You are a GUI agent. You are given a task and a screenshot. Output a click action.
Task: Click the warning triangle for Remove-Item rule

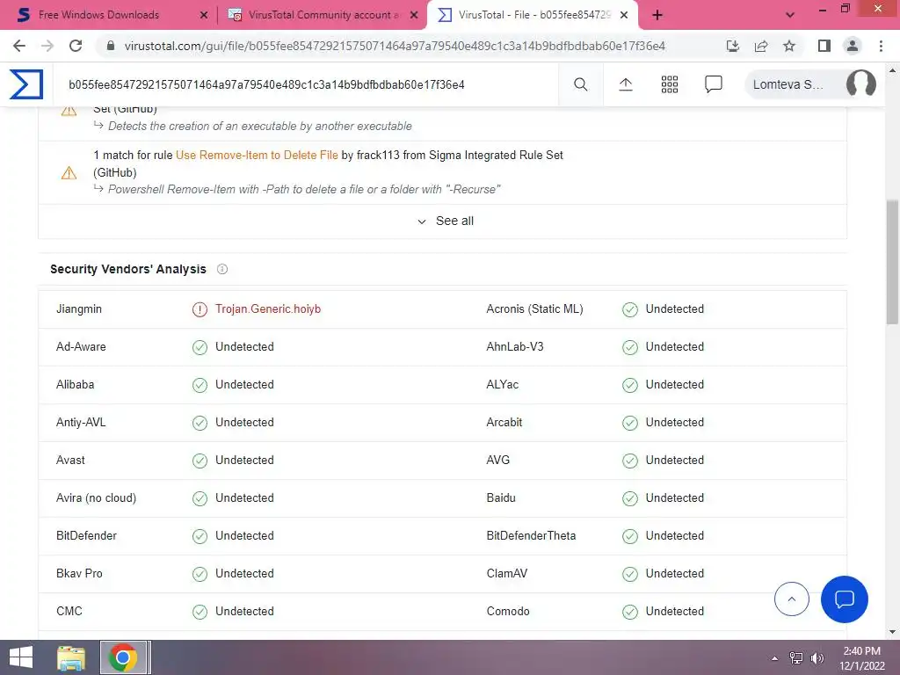(69, 173)
